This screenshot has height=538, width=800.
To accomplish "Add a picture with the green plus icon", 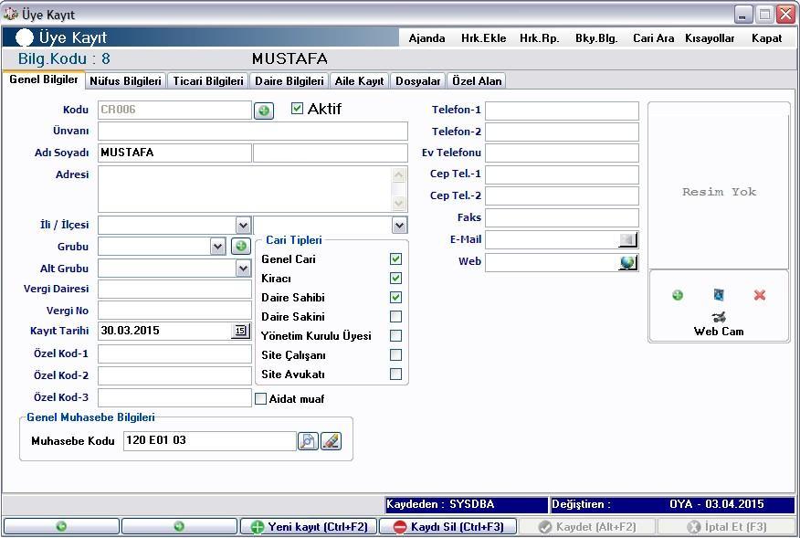I will (x=678, y=295).
